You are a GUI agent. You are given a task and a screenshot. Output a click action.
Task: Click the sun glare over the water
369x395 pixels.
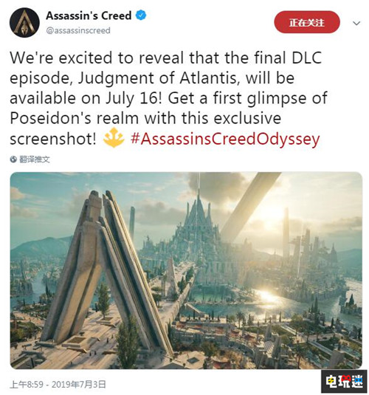(x=268, y=296)
